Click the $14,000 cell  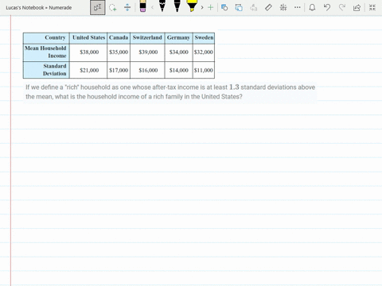[178, 70]
